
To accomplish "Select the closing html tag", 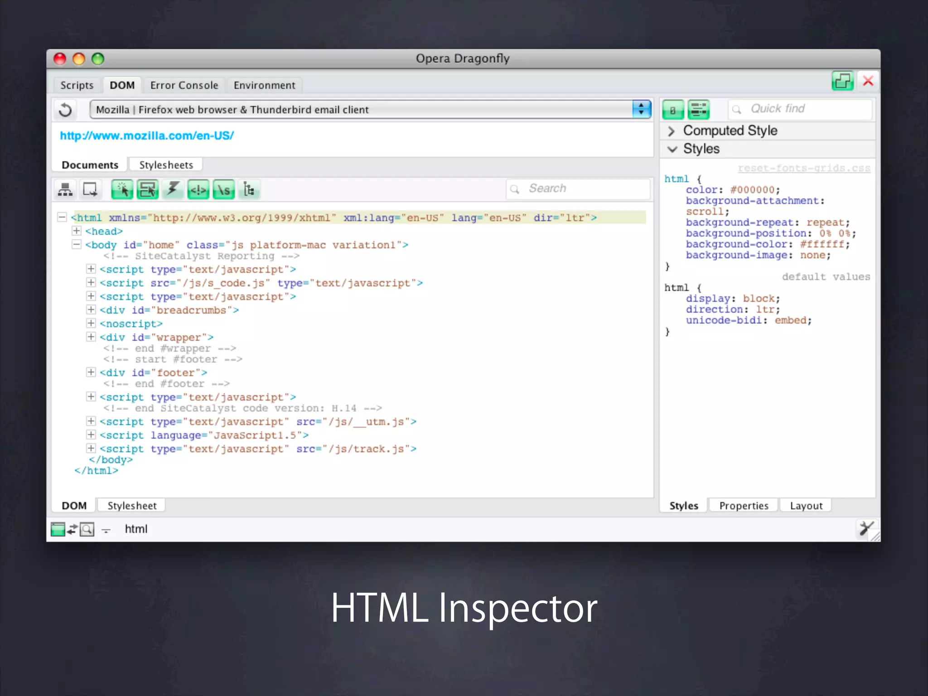I will point(97,470).
